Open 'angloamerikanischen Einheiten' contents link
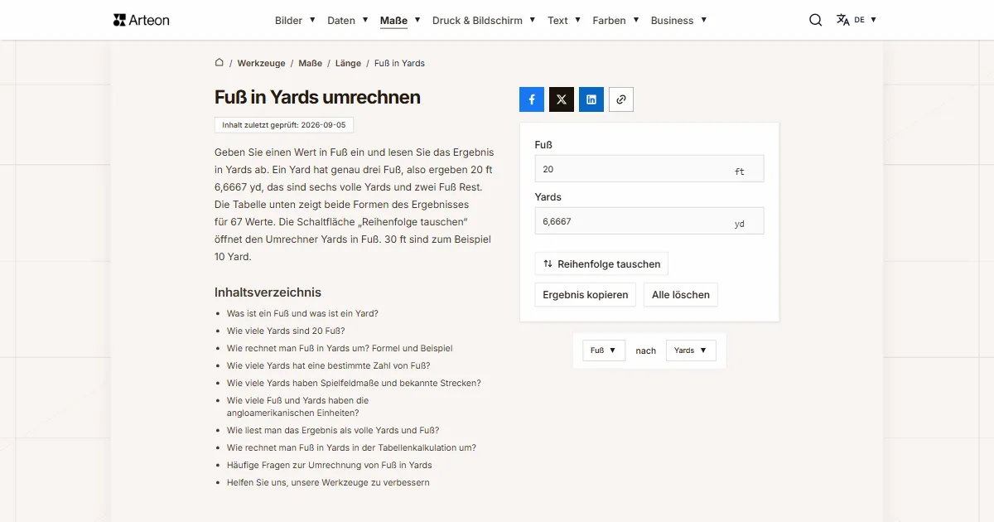The image size is (994, 522). [297, 406]
